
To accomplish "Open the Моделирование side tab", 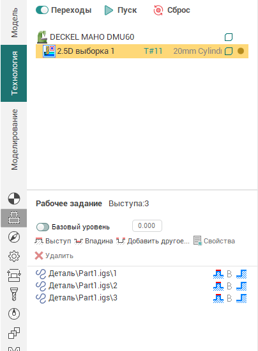I will tap(14, 140).
